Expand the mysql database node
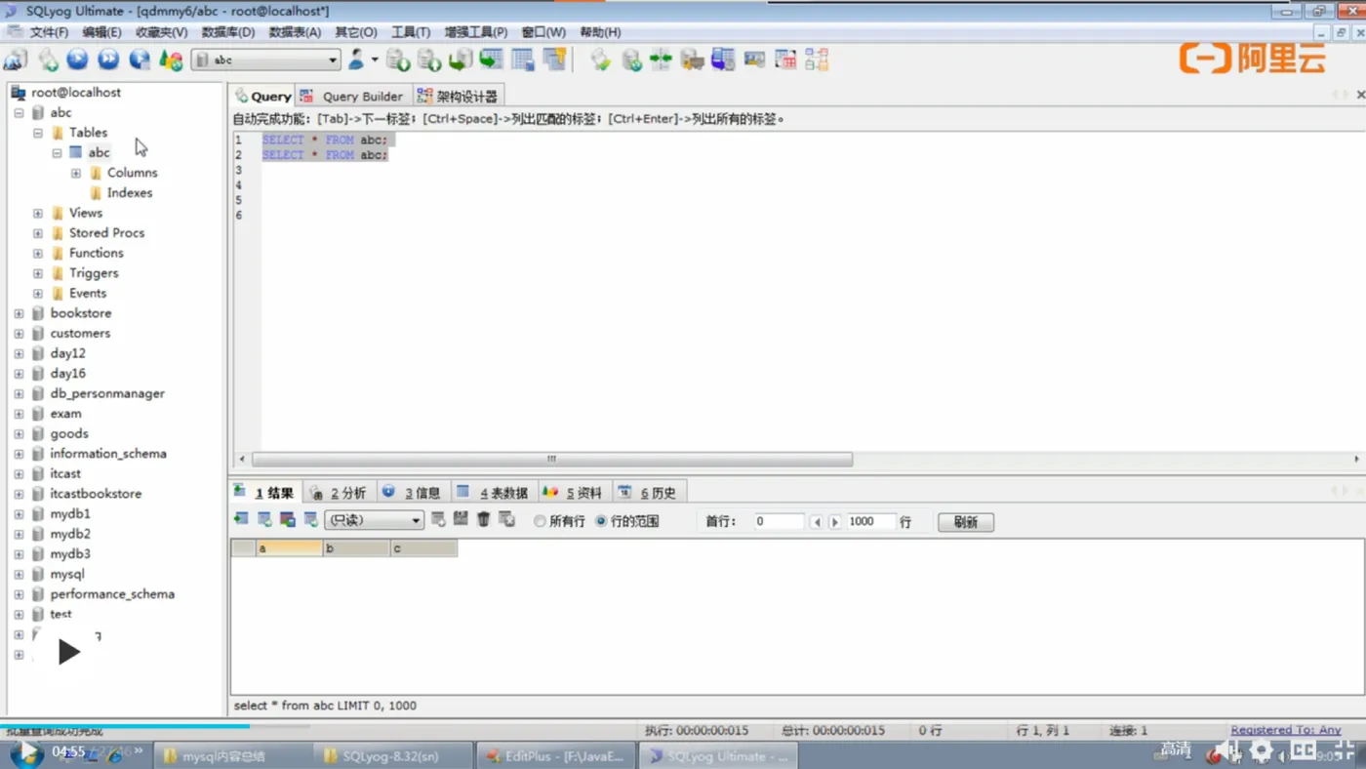This screenshot has width=1366, height=769. click(19, 574)
